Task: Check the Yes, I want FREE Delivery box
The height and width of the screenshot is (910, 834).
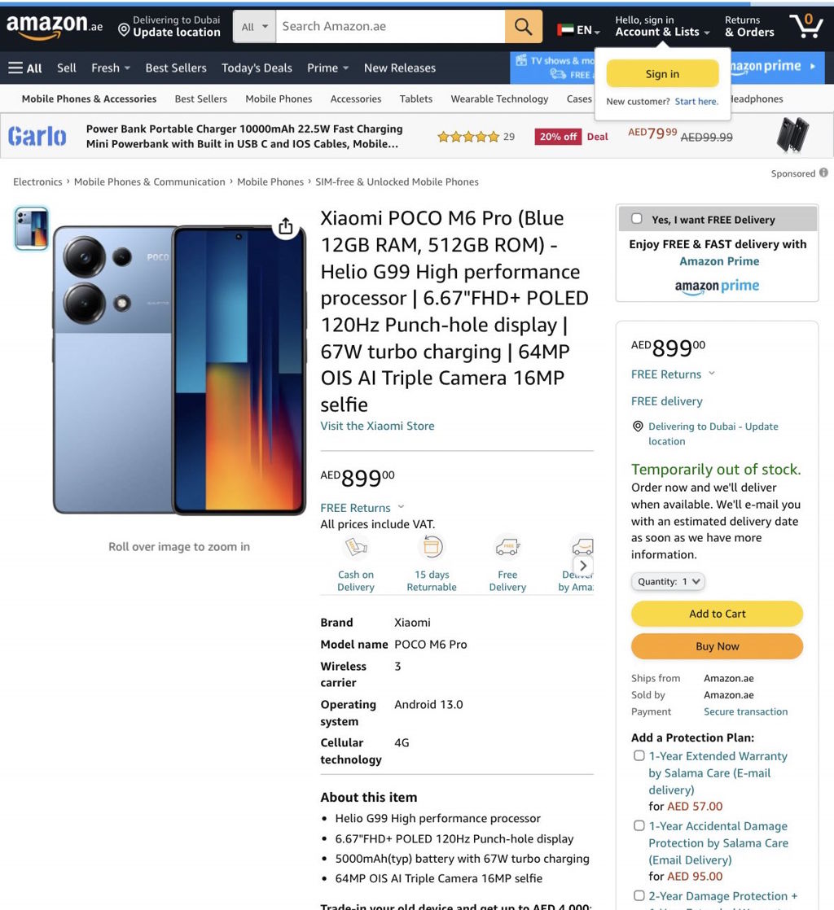Action: coord(637,219)
